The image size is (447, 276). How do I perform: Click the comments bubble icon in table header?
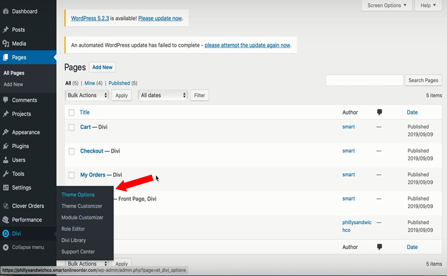[379, 112]
